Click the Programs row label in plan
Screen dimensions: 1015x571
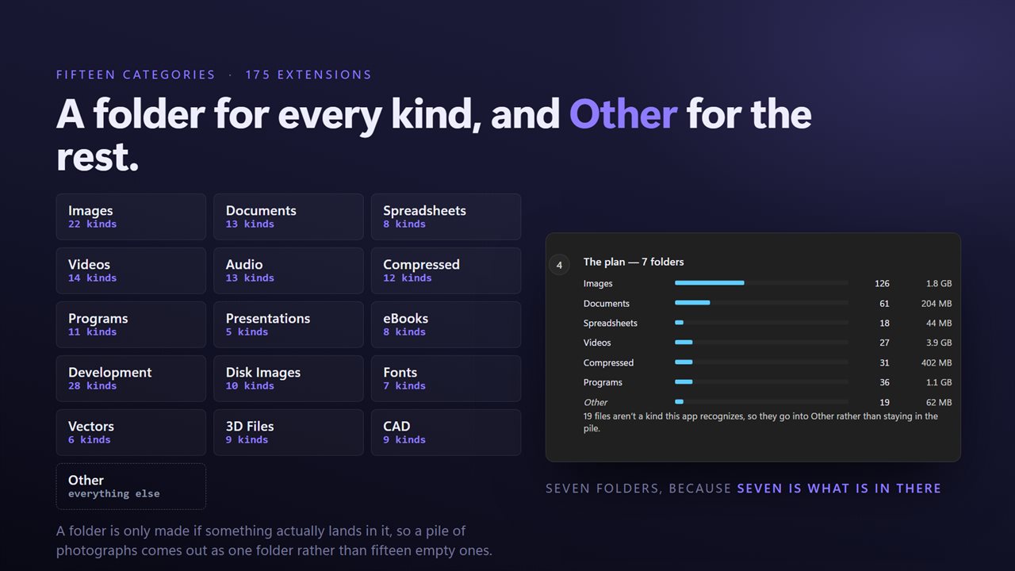point(603,382)
